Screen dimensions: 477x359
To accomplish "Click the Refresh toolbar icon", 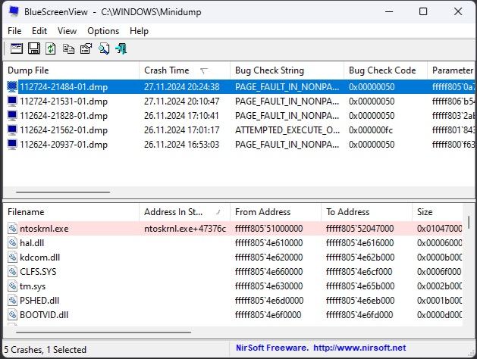I will click(51, 48).
